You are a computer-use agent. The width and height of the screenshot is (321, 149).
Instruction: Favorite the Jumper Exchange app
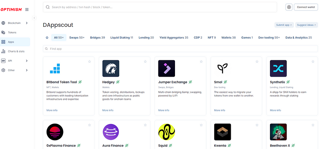[201, 62]
